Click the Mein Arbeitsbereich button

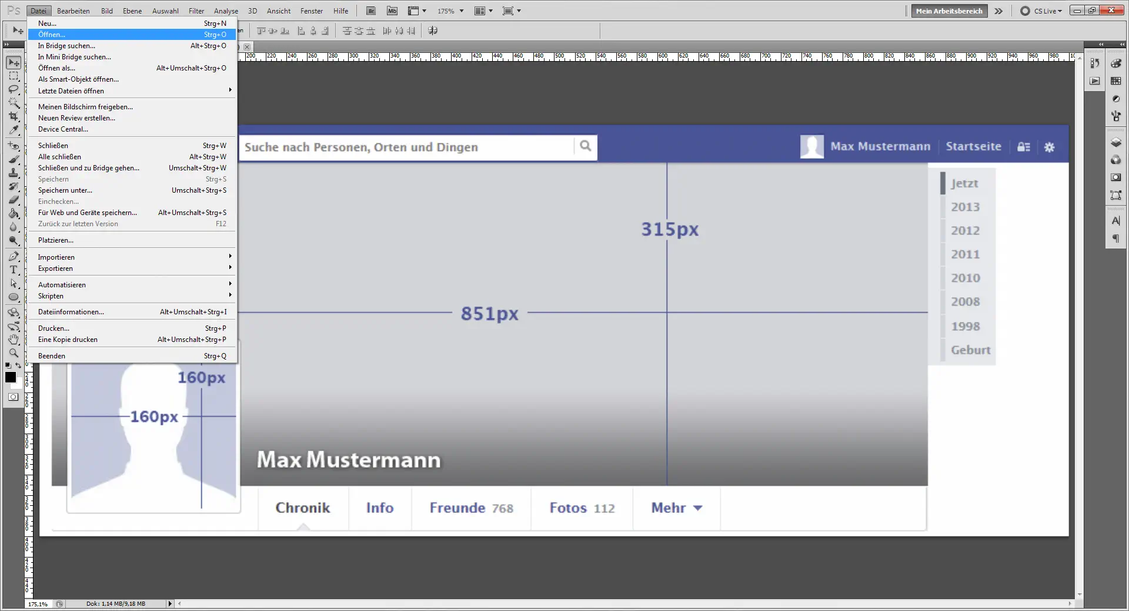coord(948,11)
